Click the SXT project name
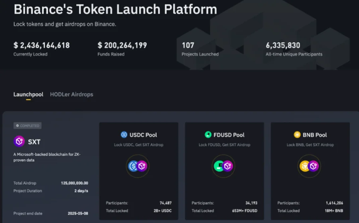The image size is (359, 223). pos(34,142)
